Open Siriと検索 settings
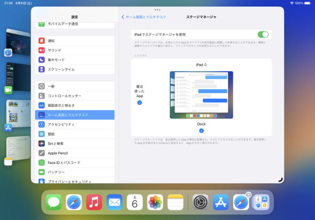This screenshot has width=315, height=220. point(75,144)
